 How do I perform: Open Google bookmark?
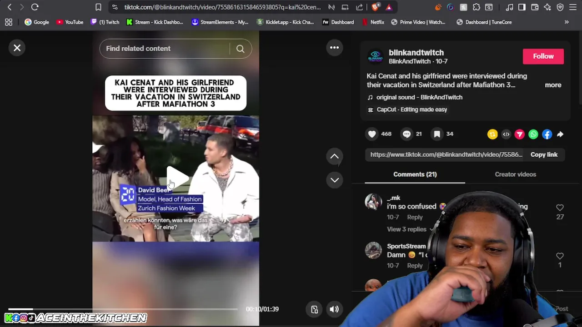(37, 22)
